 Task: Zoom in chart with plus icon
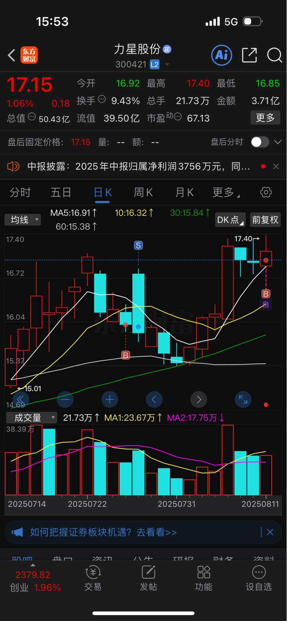coord(110,399)
